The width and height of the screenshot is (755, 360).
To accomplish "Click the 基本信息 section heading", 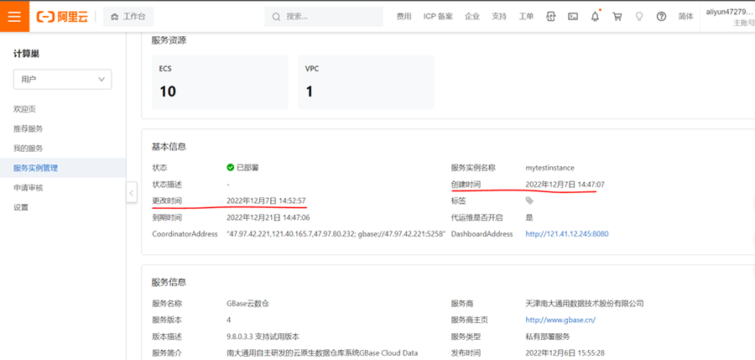I will pyautogui.click(x=169, y=147).
